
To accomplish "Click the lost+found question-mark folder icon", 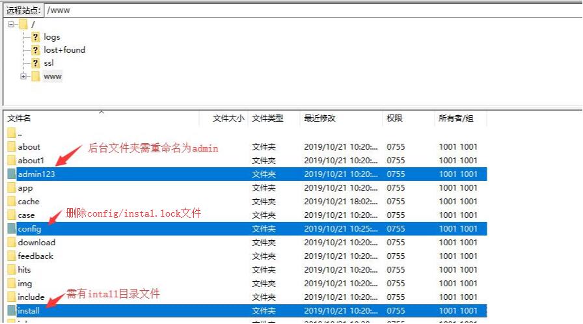I will (x=35, y=50).
